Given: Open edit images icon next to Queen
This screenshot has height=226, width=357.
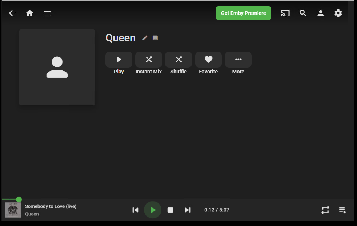Looking at the screenshot, I should [155, 38].
